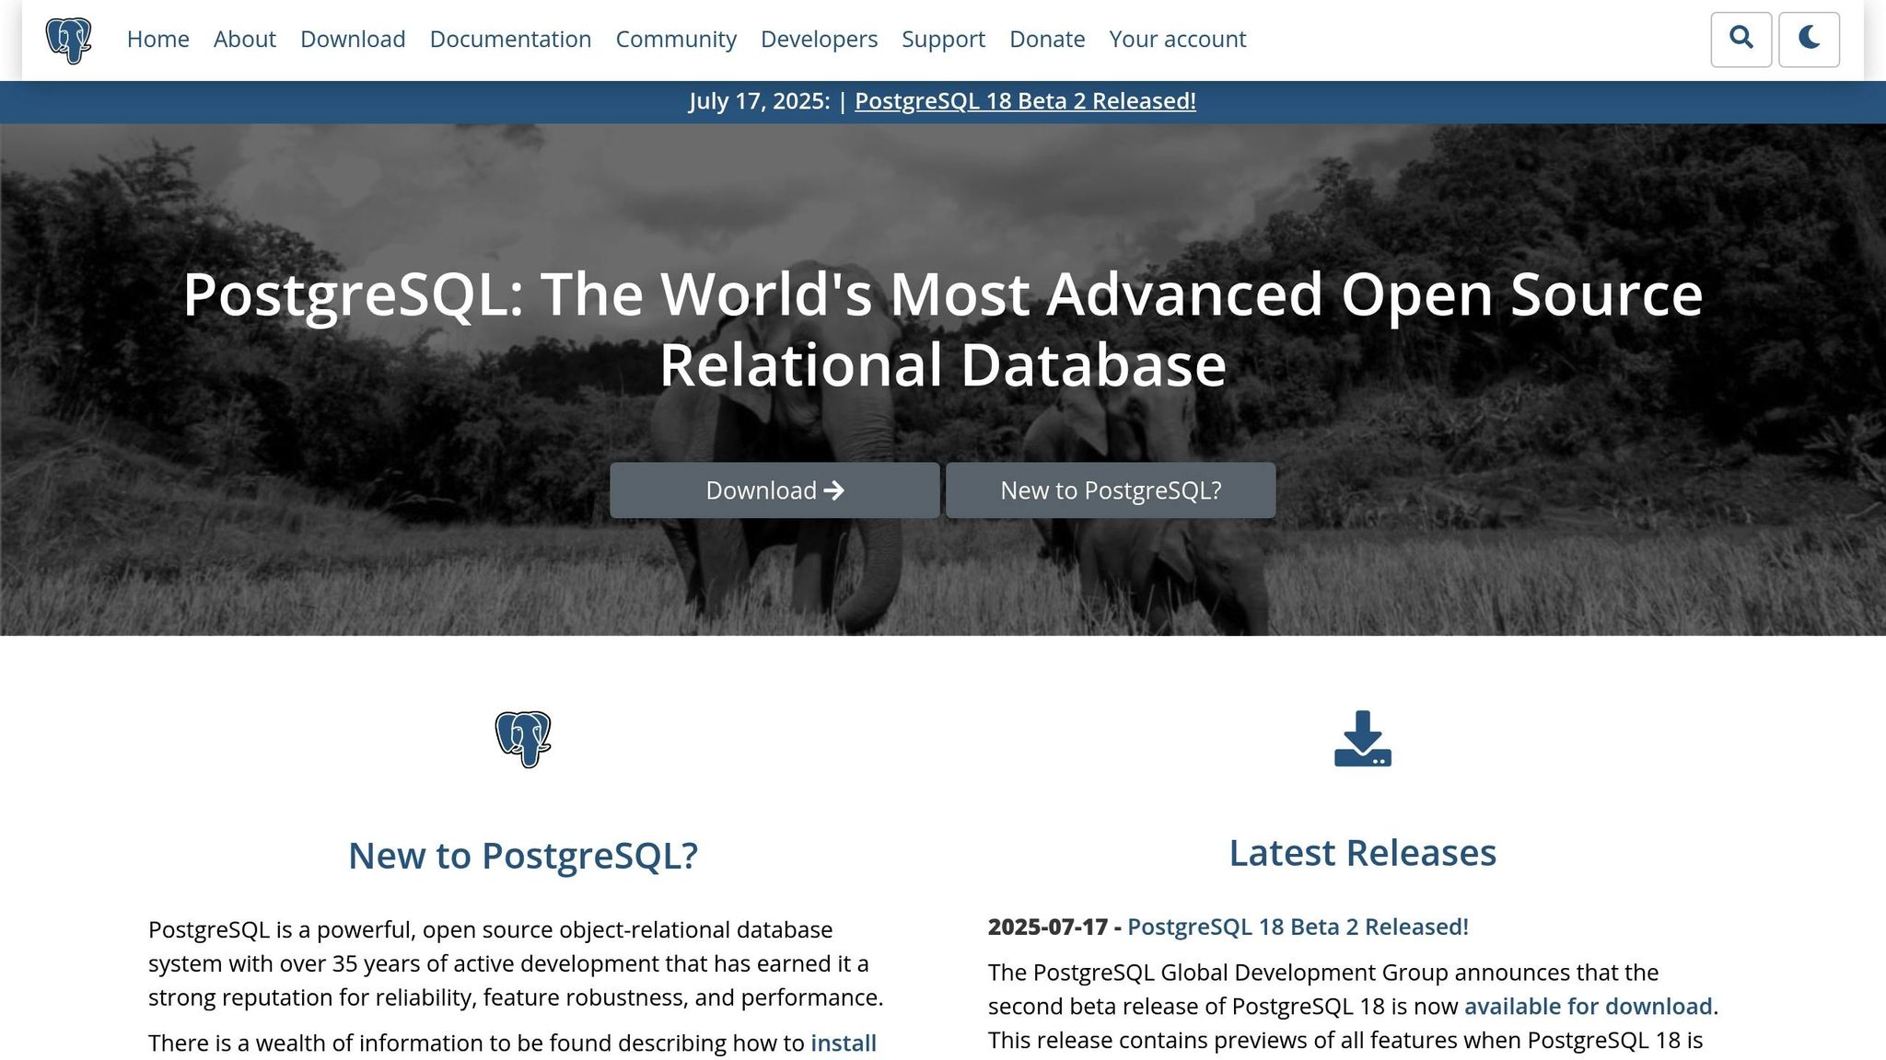Click the install link in the intro text
This screenshot has width=1886, height=1060.
[843, 1043]
